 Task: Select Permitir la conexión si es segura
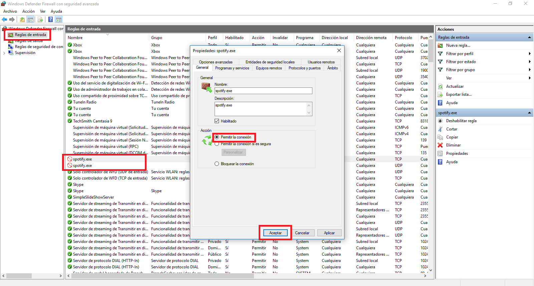217,144
